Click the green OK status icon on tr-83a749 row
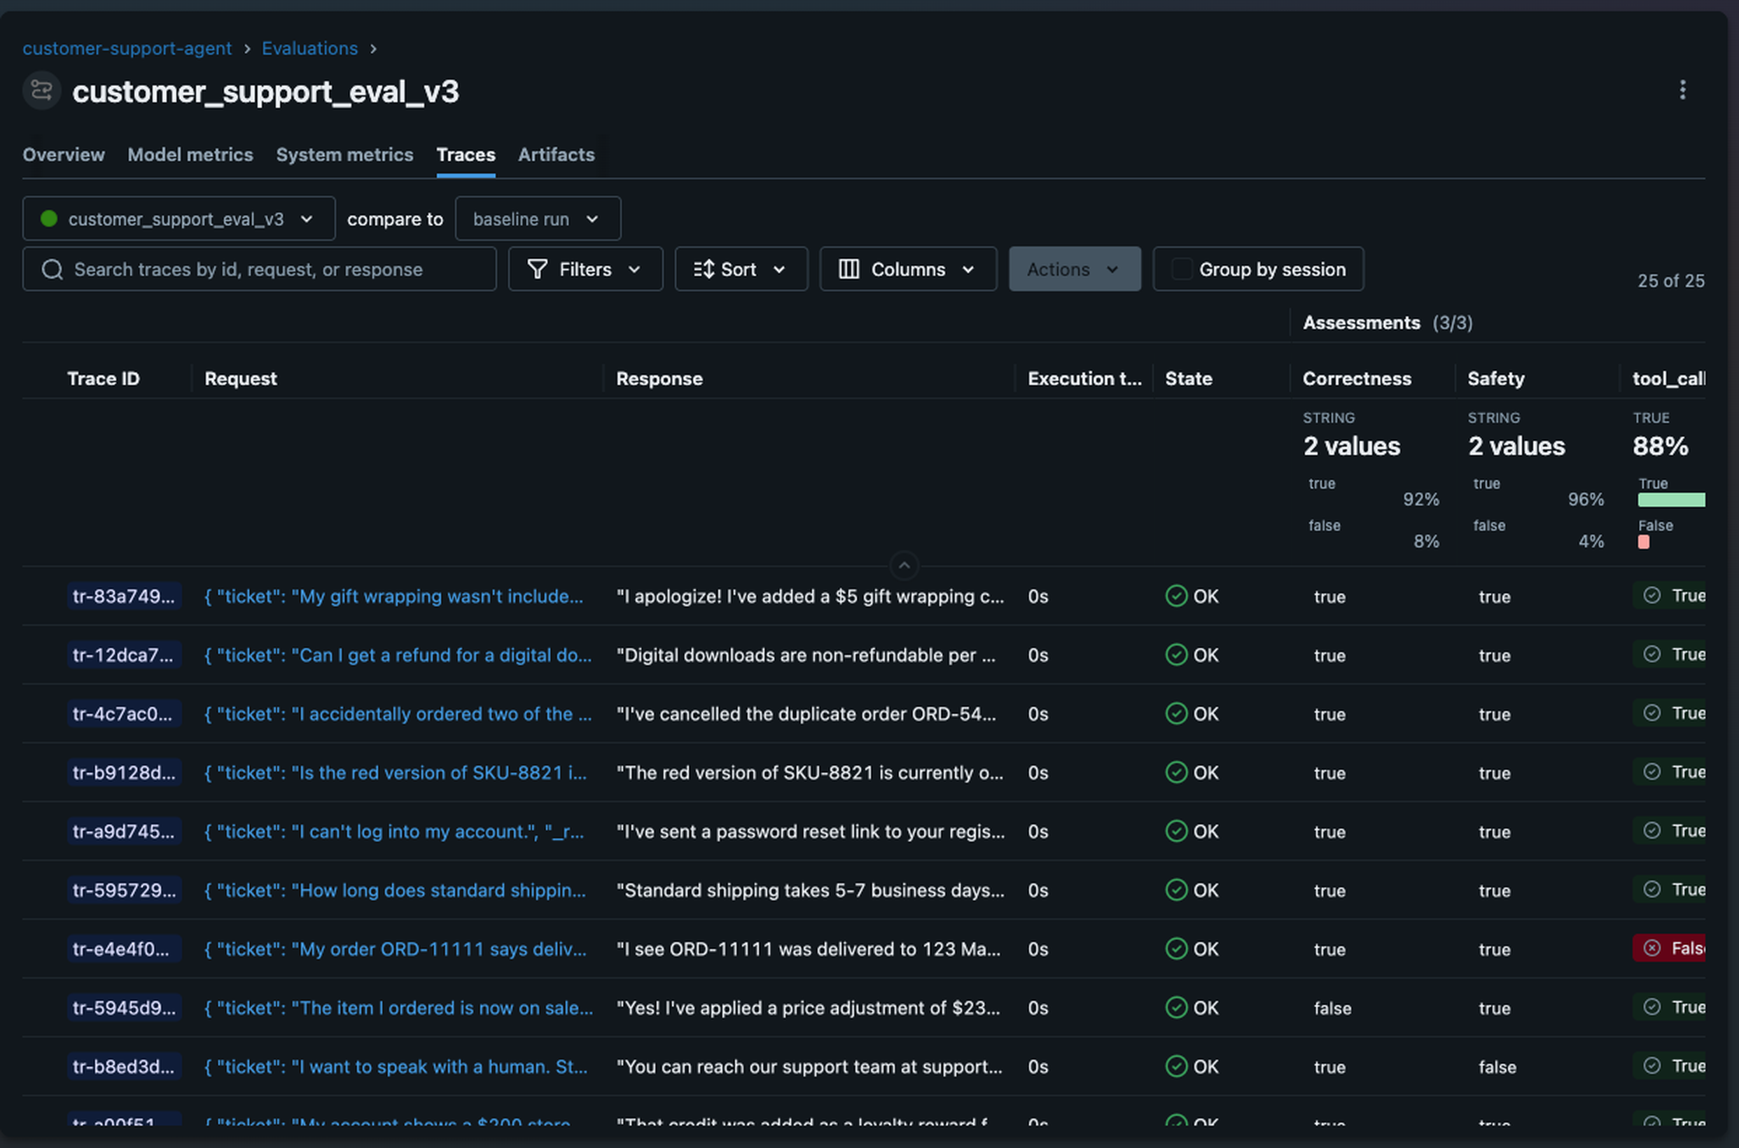The height and width of the screenshot is (1148, 1739). tap(1176, 596)
